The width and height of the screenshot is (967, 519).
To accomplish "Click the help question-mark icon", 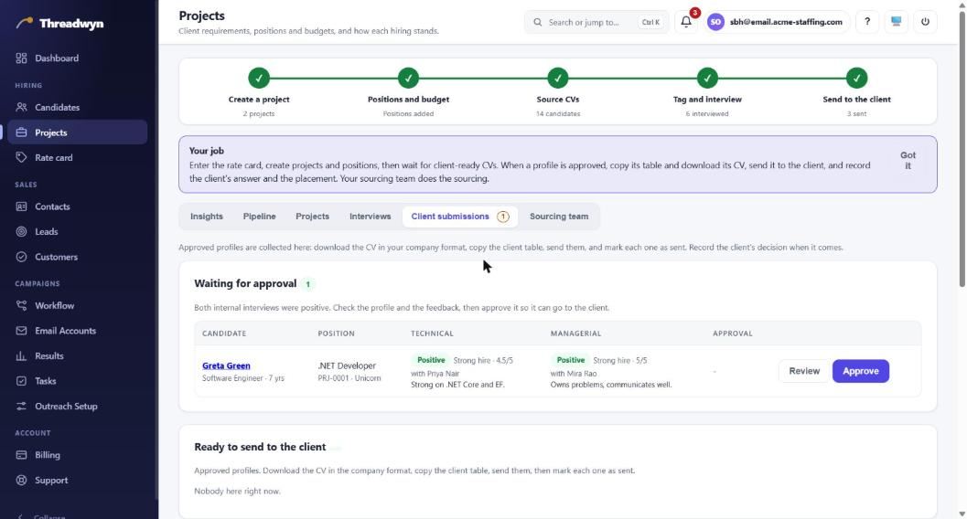I will pyautogui.click(x=867, y=22).
